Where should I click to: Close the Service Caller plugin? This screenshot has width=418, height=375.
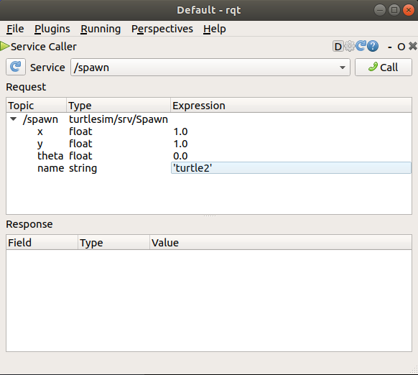click(x=413, y=46)
